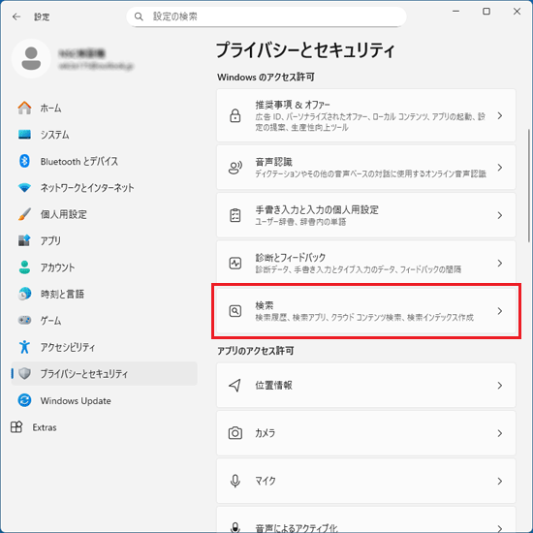
Task: Click the search magnifier icon
Action: pyautogui.click(x=139, y=16)
